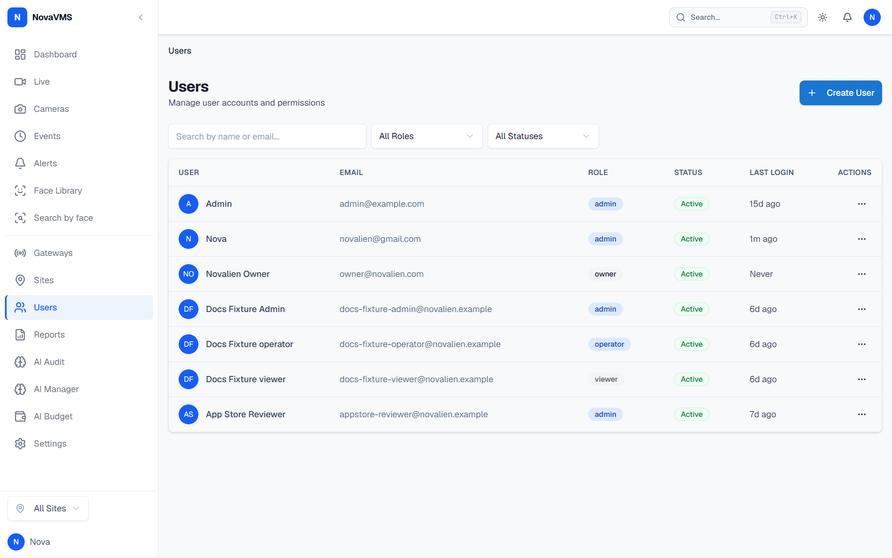892x558 pixels.
Task: Open the AI Budget wallet icon
Action: pos(20,416)
